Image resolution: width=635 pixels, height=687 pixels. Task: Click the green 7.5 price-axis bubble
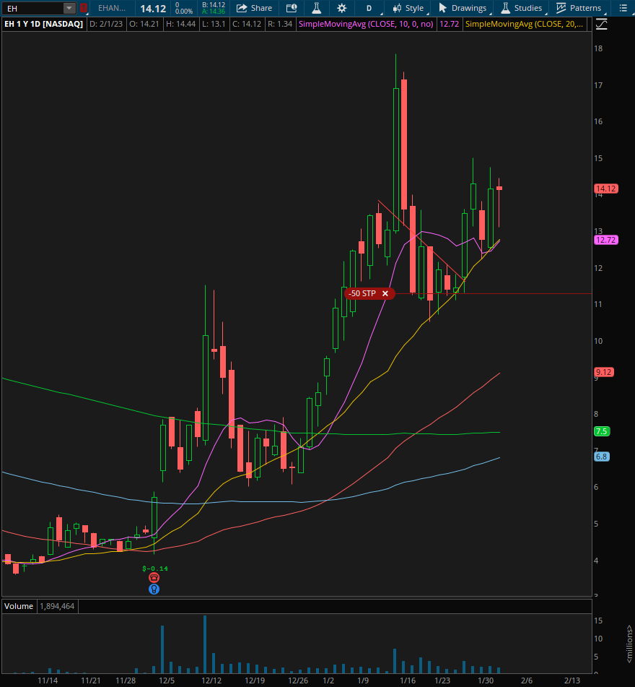pos(602,431)
